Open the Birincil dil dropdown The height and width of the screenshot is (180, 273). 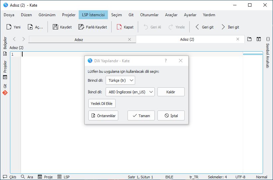120,80
